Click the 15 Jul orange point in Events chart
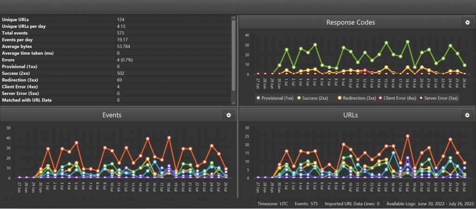476x209 pixels. click(148, 139)
